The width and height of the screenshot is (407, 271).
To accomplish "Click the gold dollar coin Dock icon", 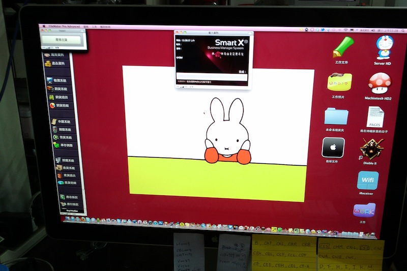I will [x=182, y=224].
